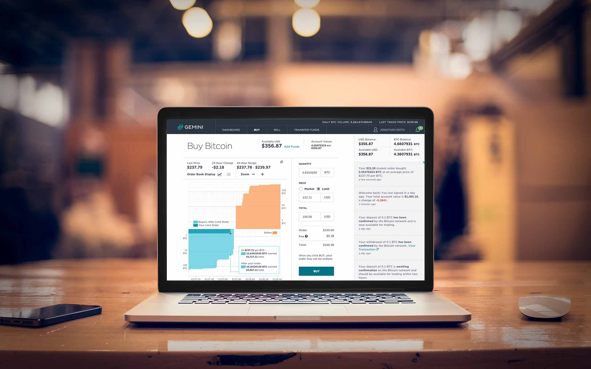Select the Limit radio button

[x=319, y=189]
